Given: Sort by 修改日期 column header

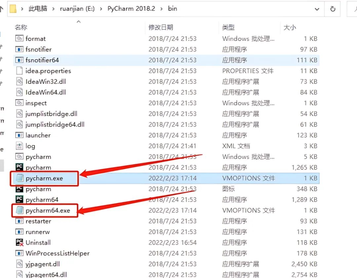Looking at the screenshot, I should [x=161, y=27].
